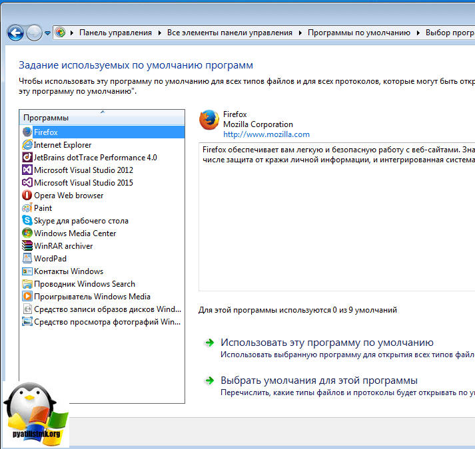The image size is (475, 449).
Task: Click the Проигрыватель Windows Media icon
Action: (x=27, y=296)
